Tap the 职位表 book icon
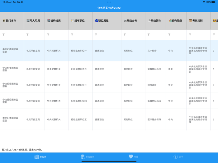 tap(36, 157)
